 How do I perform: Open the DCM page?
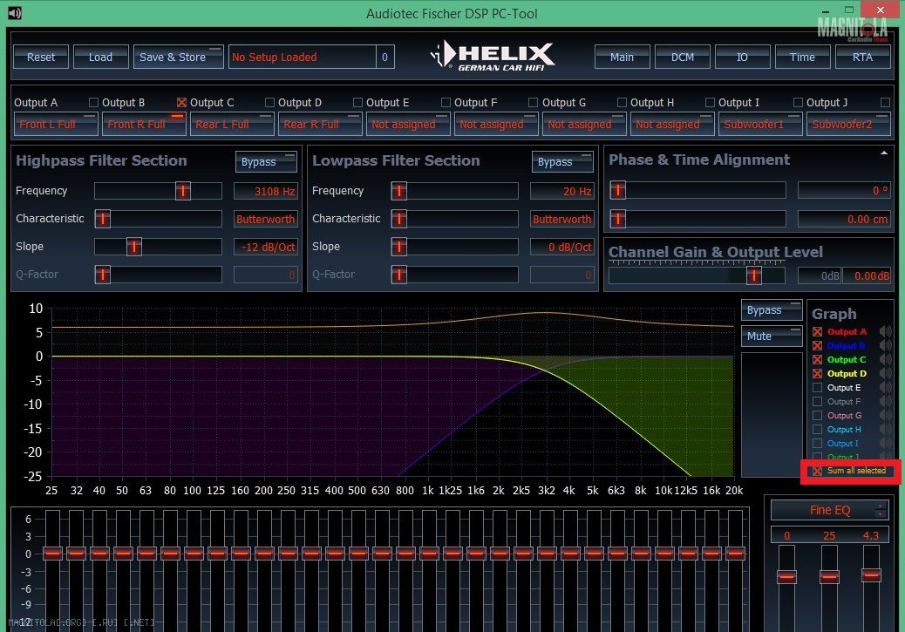coord(682,57)
